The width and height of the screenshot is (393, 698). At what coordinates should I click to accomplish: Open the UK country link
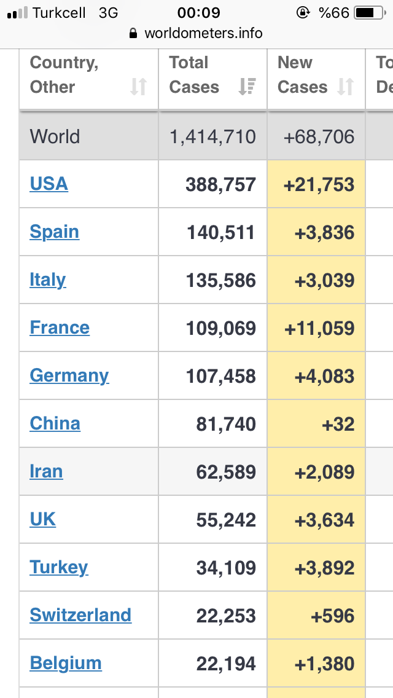tap(43, 519)
